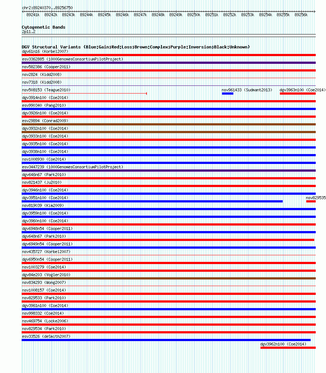Select the esv3362885 variant label
The image size is (326, 373).
pyautogui.click(x=73, y=59)
